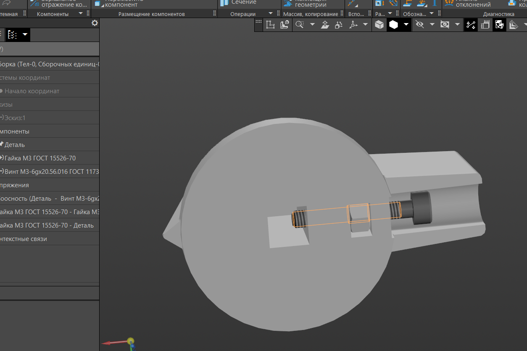This screenshot has height=351, width=527.
Task: Click the saved view orientation icon
Action: [285, 25]
